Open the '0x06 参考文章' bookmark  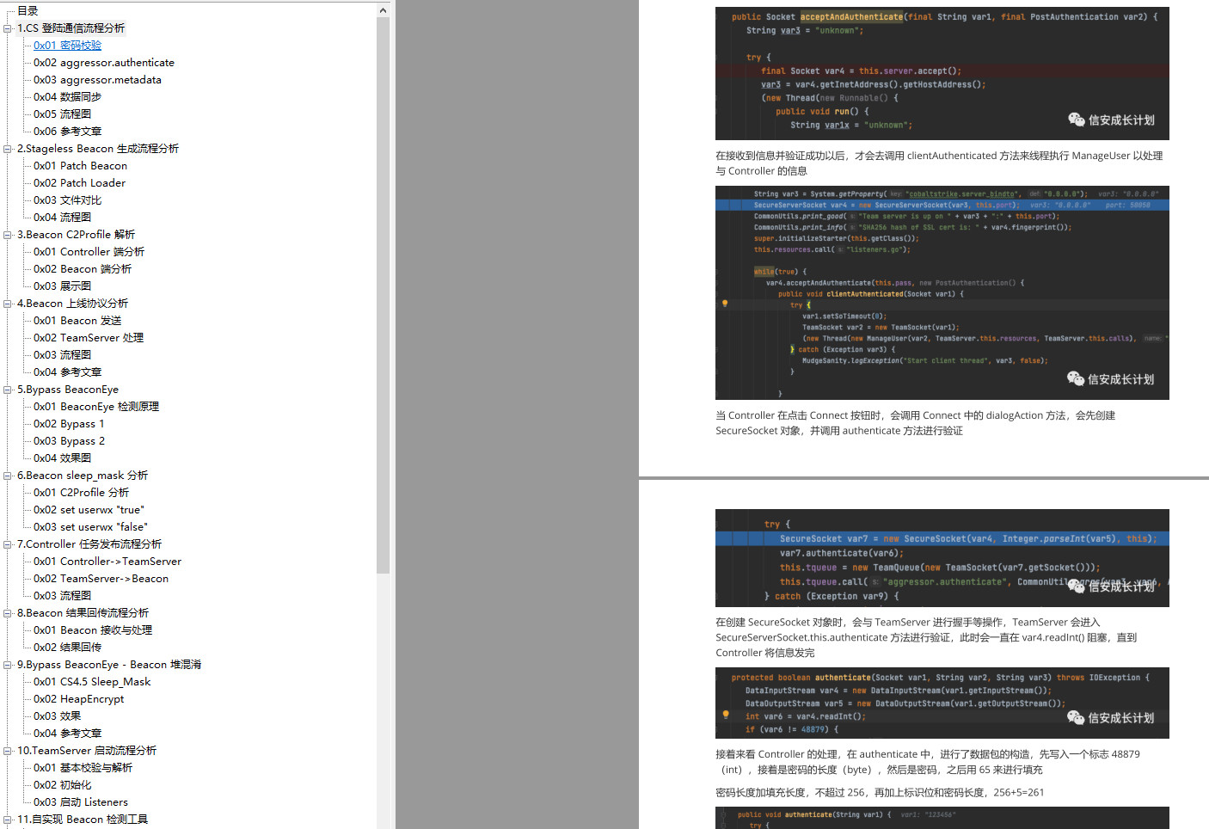[x=67, y=132]
